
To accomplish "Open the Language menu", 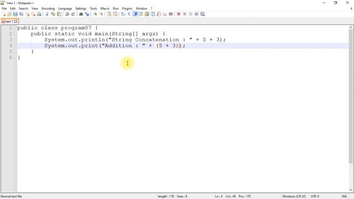I will tap(65, 9).
